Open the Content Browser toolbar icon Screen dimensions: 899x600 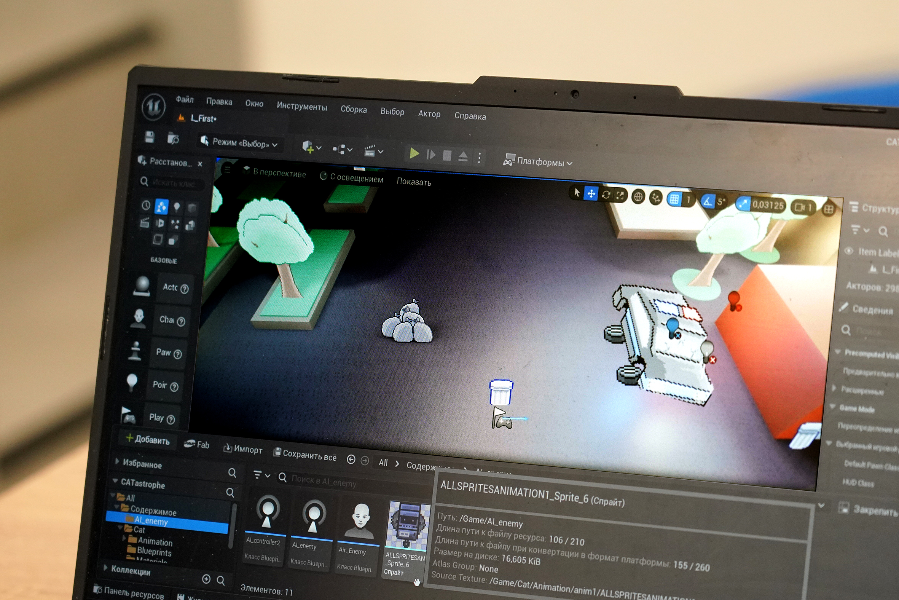(173, 139)
